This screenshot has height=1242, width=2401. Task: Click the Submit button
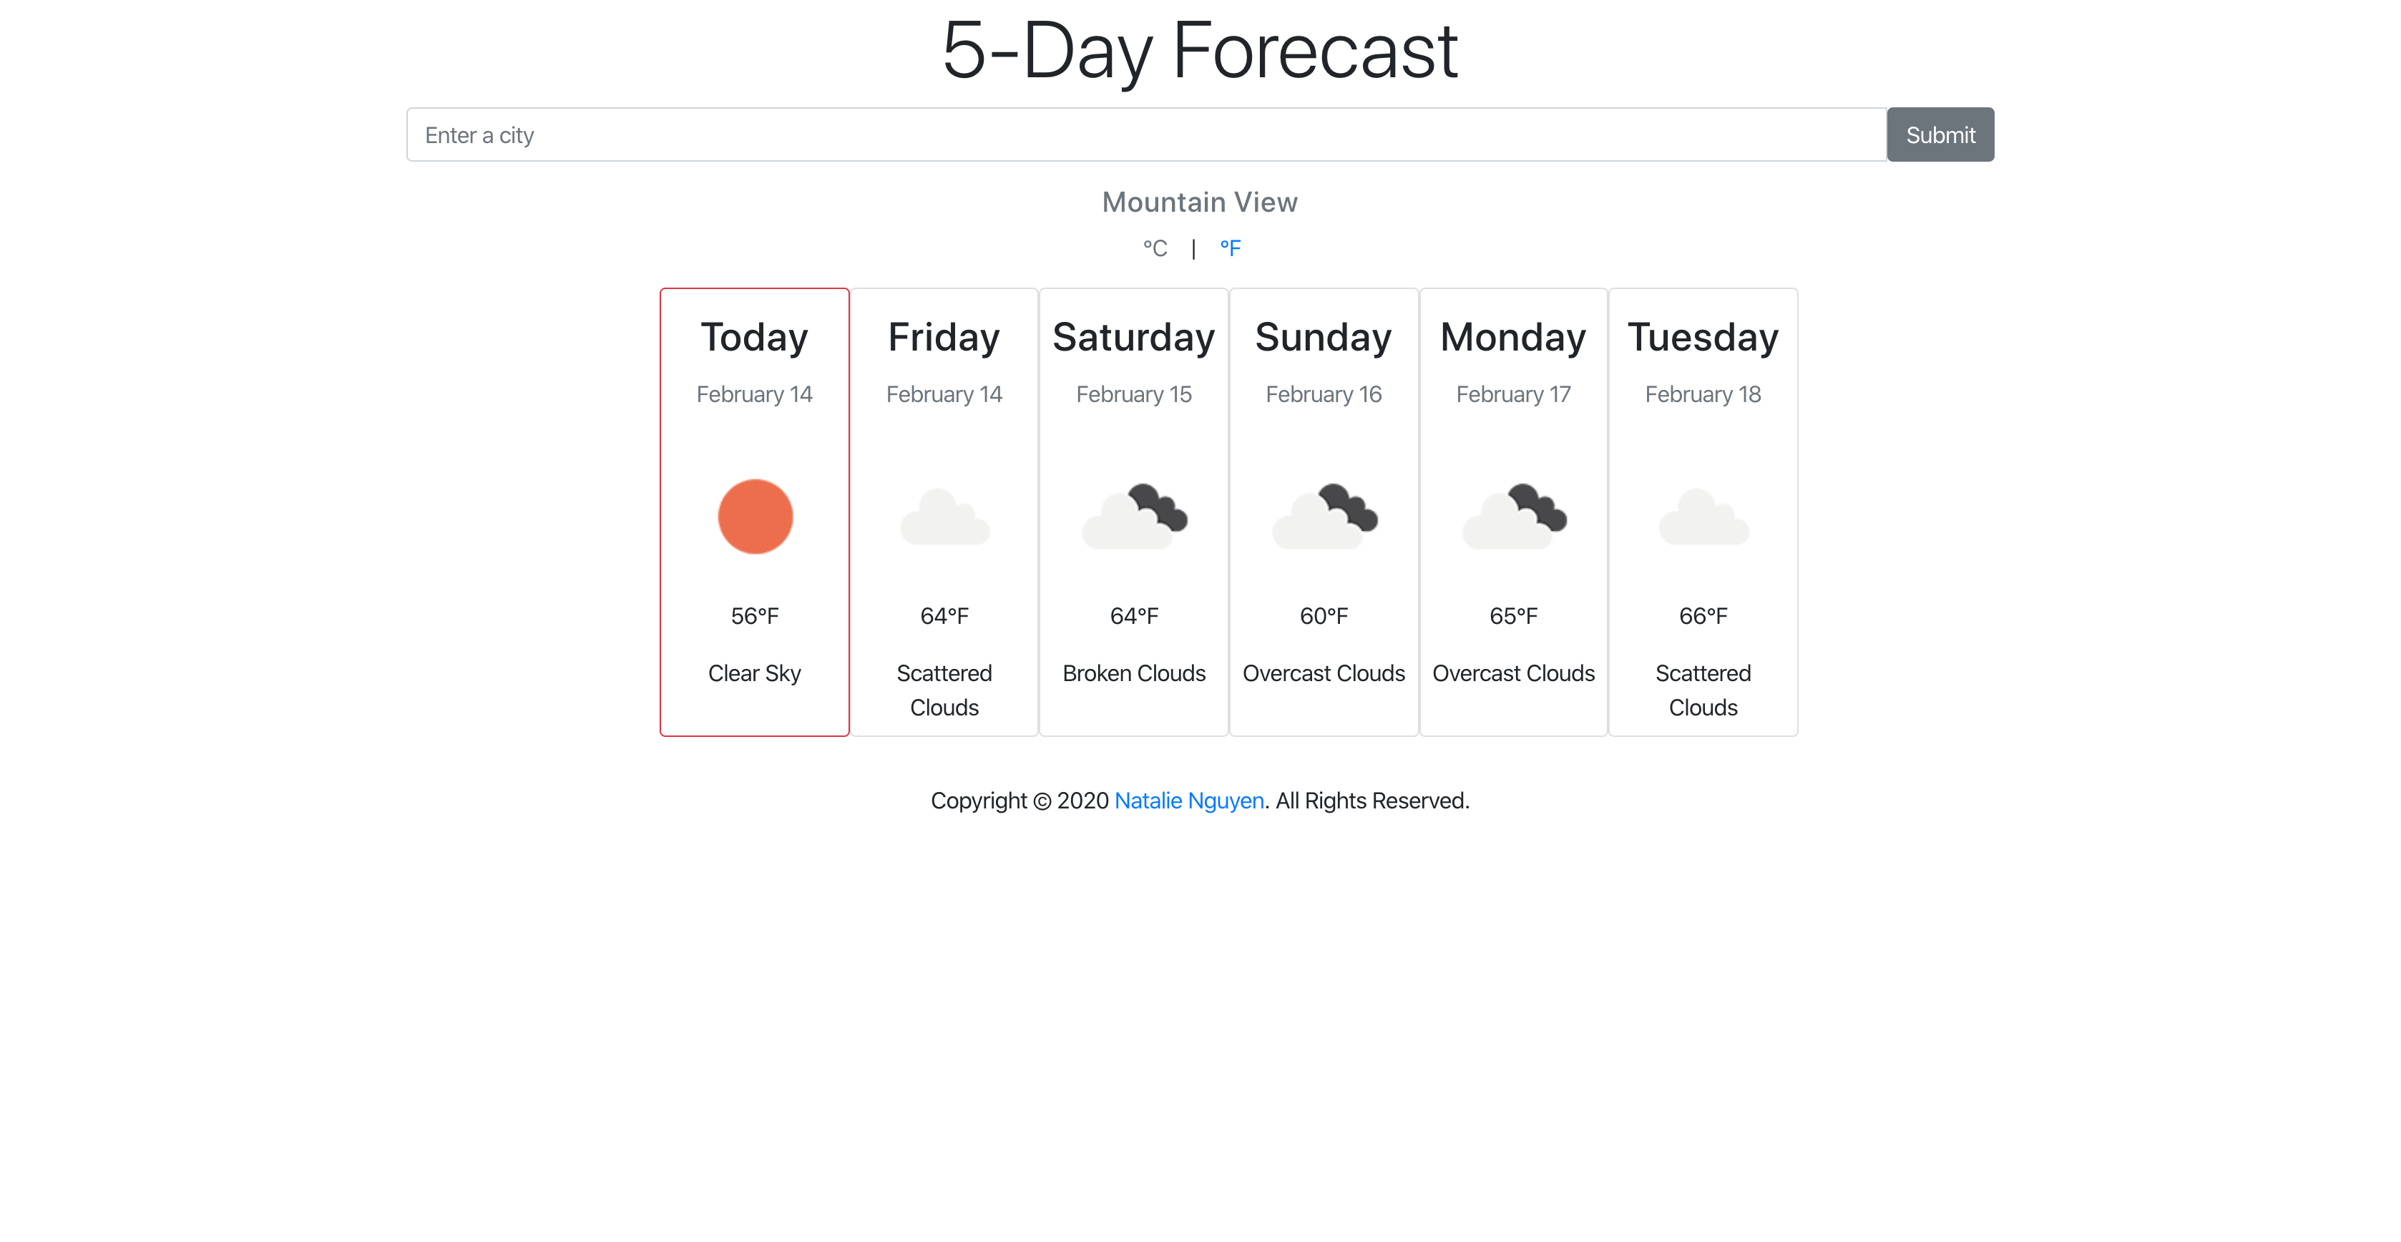coord(1940,135)
